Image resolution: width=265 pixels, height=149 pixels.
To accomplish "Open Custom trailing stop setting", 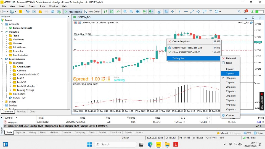I will [x=230, y=115].
